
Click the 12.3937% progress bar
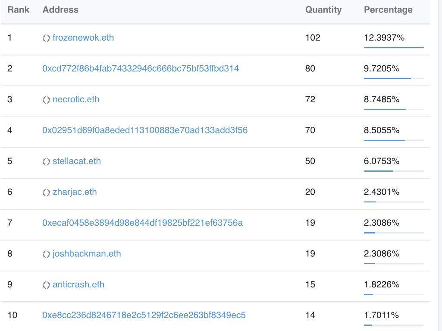coord(394,48)
